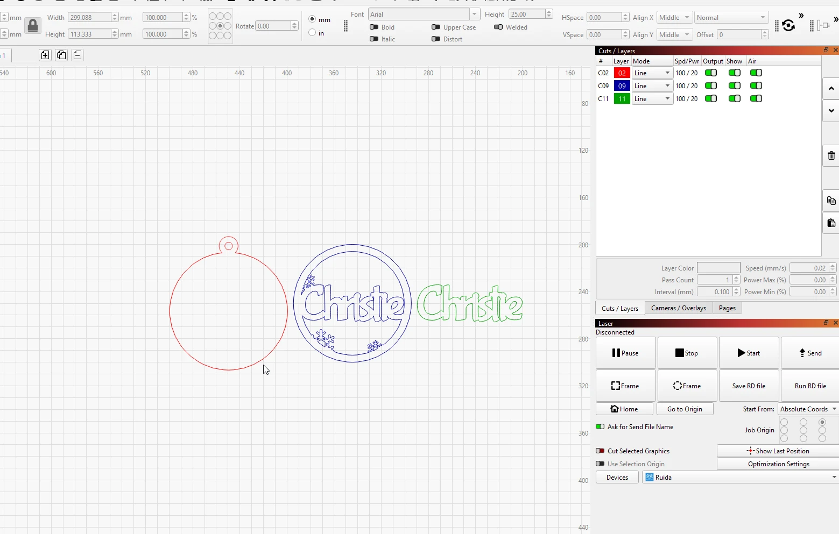839x534 pixels.
Task: Move the layer down with the arrow
Action: click(831, 111)
